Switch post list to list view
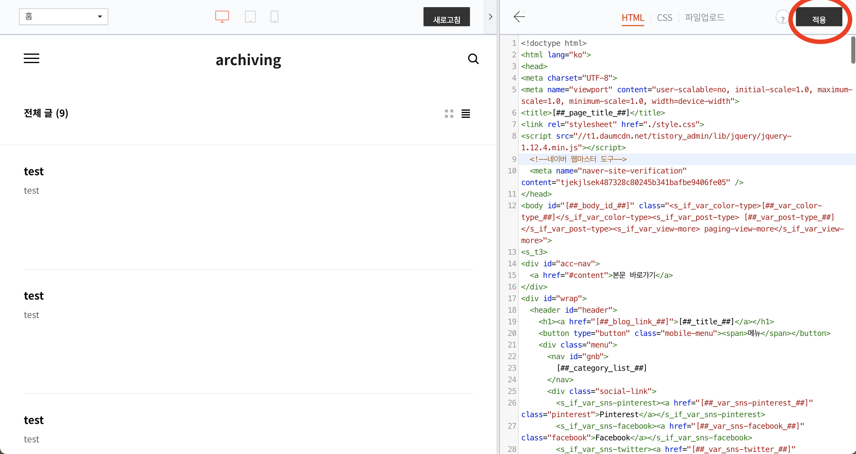 [x=465, y=114]
